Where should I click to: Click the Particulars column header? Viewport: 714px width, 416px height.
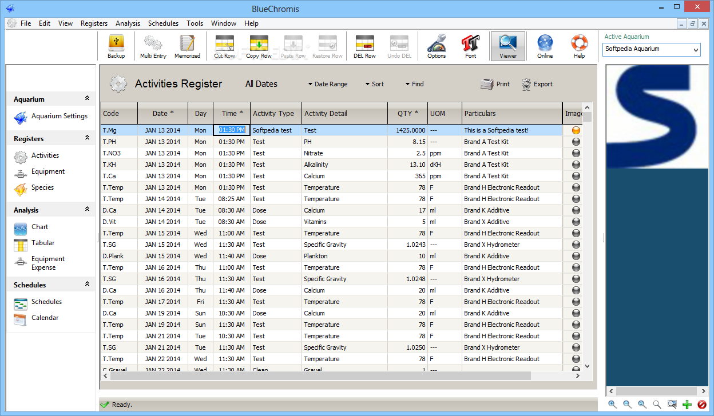(x=512, y=113)
